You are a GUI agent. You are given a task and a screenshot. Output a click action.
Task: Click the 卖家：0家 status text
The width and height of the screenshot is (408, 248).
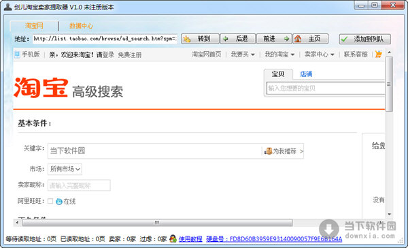point(122,239)
